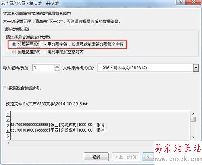The width and height of the screenshot is (202, 165).
Task: Increase the 导入起始行 spinner value
Action: coord(57,66)
